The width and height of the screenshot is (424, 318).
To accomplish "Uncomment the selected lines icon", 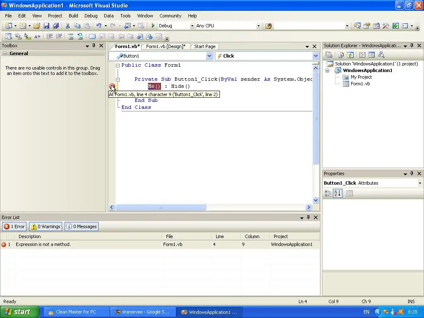I will [x=80, y=36].
